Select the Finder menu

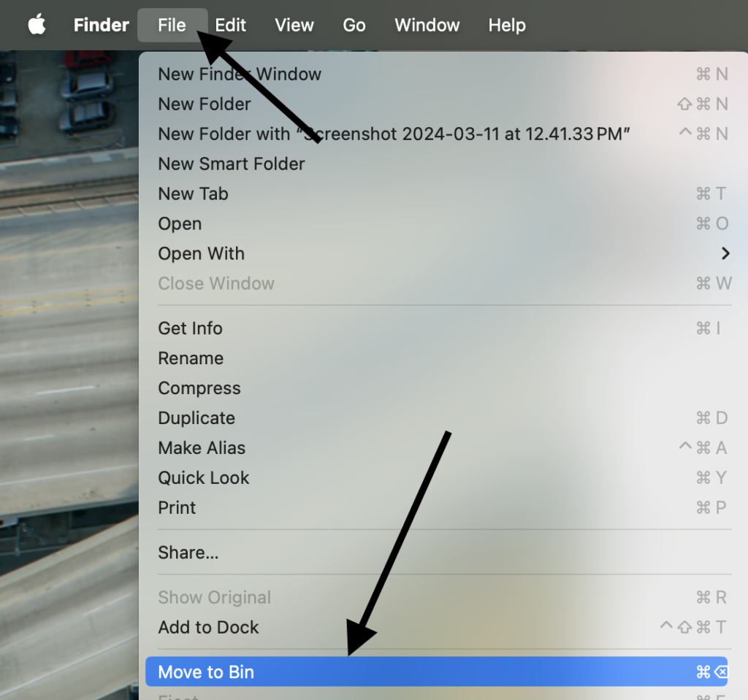101,25
